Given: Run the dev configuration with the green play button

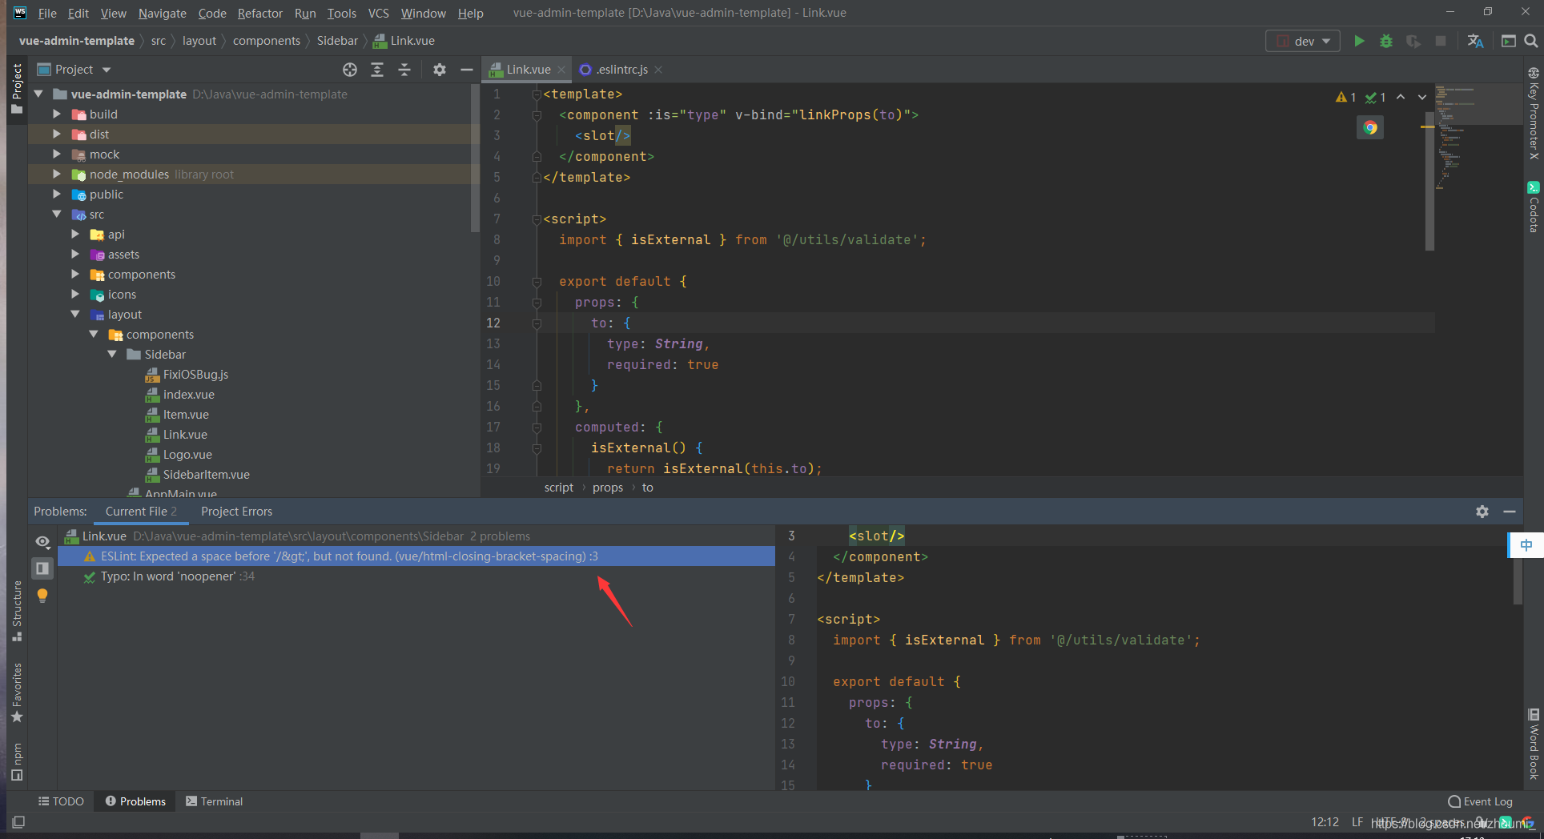Looking at the screenshot, I should pos(1359,41).
